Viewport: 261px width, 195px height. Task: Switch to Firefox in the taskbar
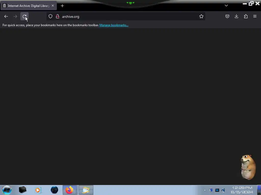point(69,190)
